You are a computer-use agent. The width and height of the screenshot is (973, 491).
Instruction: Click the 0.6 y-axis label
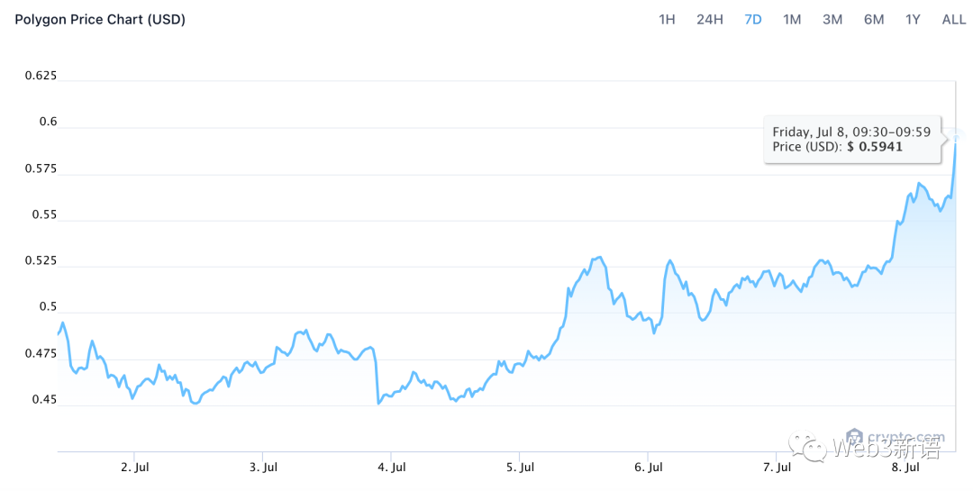pos(48,122)
